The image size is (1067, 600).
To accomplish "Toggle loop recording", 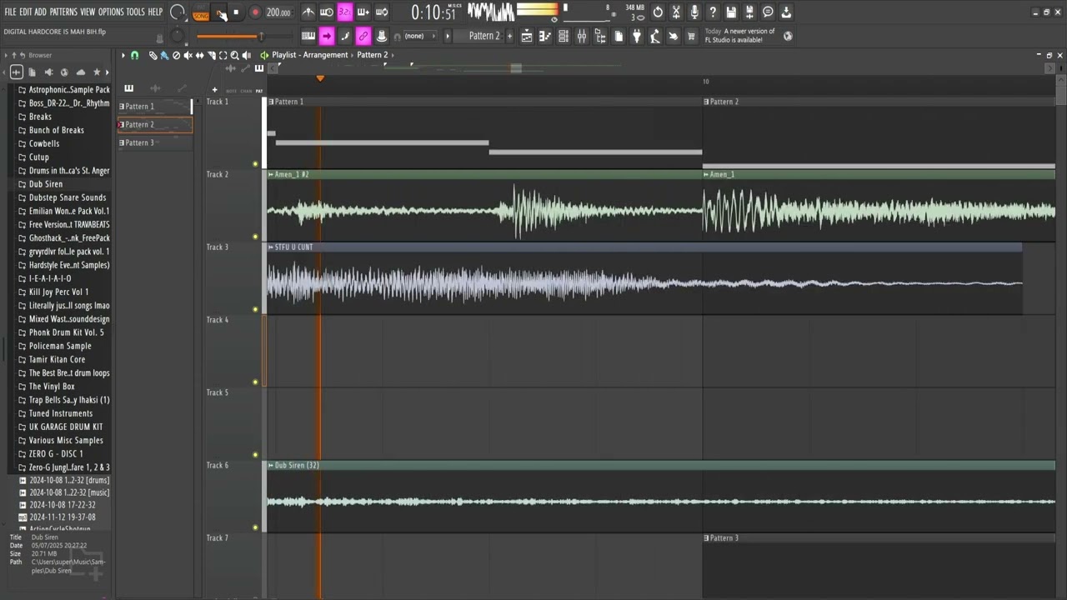I will click(x=382, y=12).
